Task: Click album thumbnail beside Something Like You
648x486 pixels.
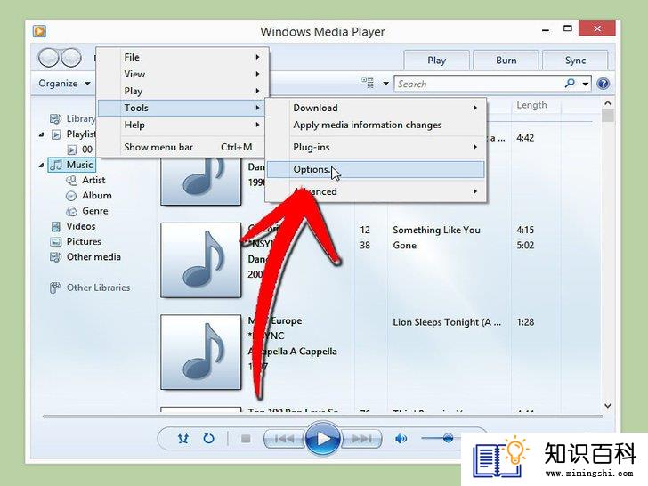Action: coord(201,260)
